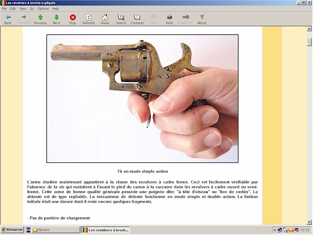Open the Previous page with green up arrow
Image resolution: width=313 pixels, height=235 pixels.
(40, 19)
